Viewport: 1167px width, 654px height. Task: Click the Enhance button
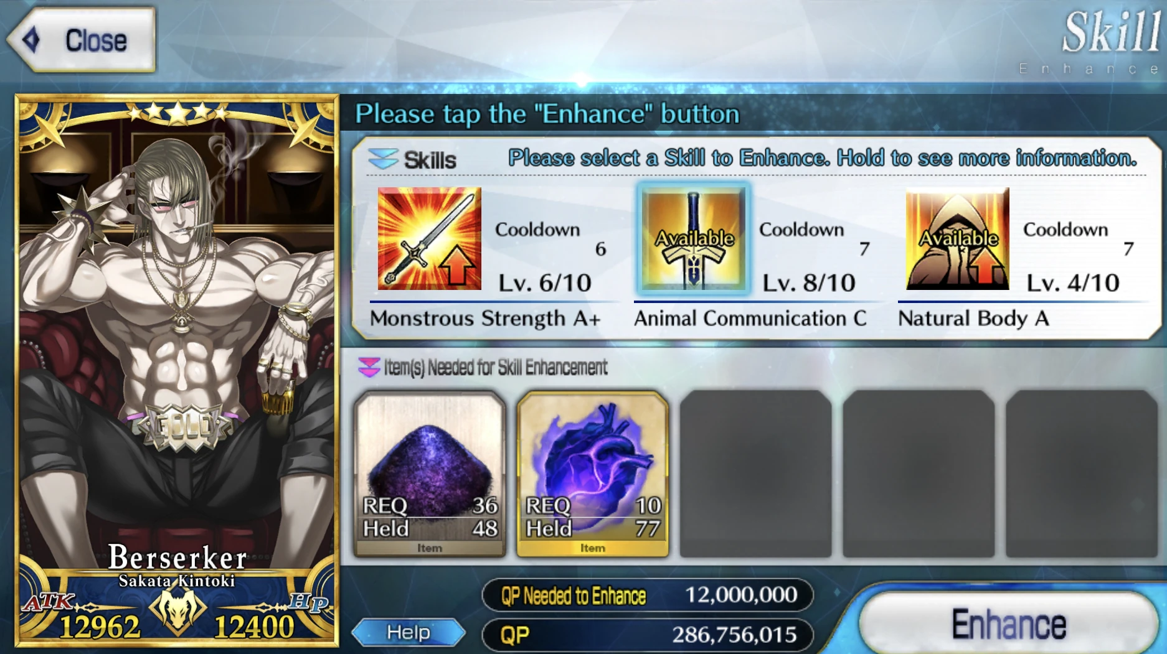[x=1009, y=623]
